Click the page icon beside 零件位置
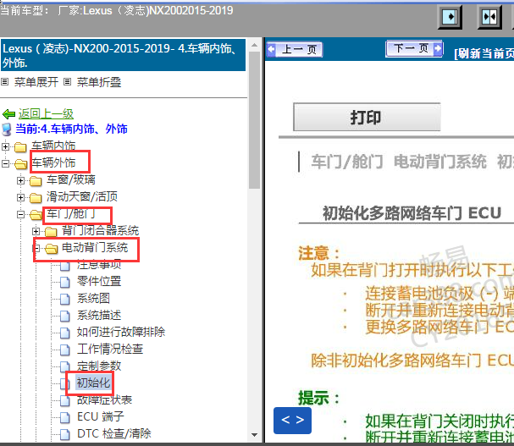 click(65, 282)
